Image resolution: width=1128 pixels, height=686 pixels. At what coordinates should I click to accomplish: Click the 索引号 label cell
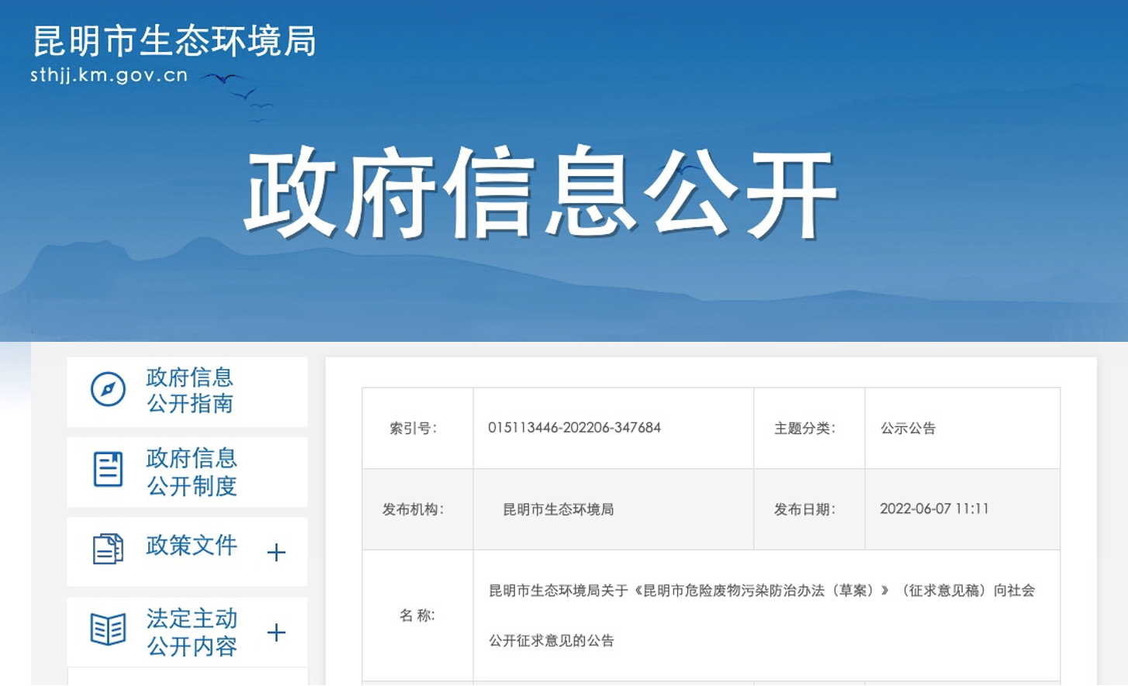[417, 428]
